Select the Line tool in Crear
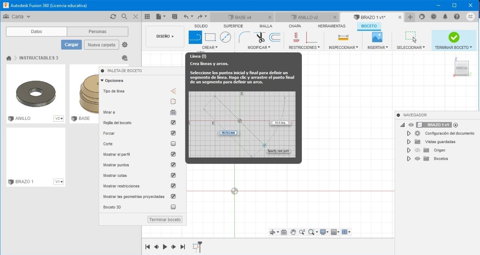The height and width of the screenshot is (255, 480). click(x=195, y=37)
